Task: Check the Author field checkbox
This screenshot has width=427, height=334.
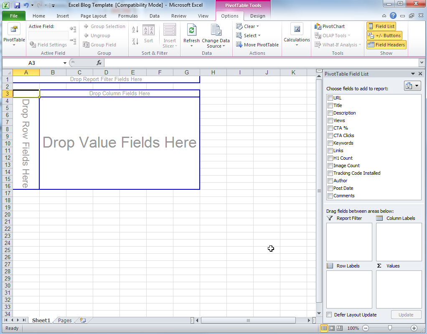Action: [330, 181]
